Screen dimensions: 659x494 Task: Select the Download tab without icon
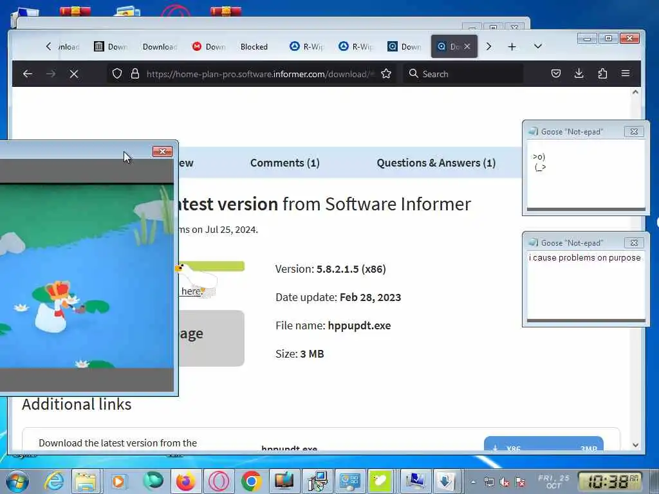160,46
